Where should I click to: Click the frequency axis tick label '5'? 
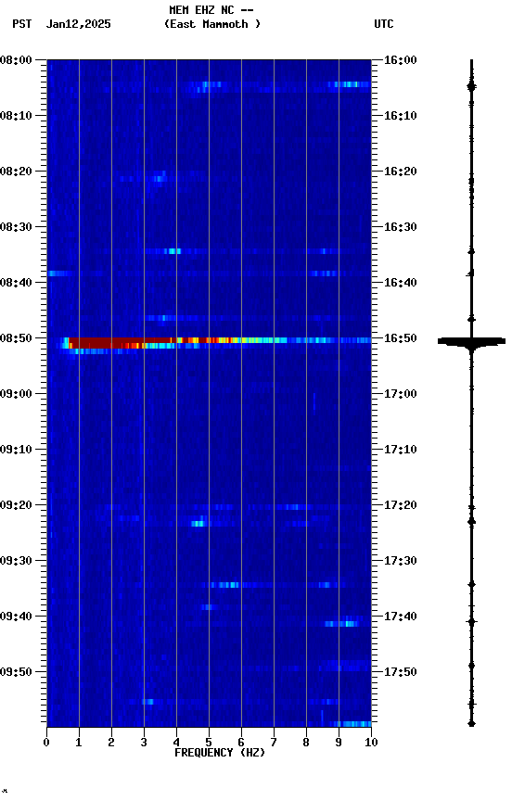coord(209,743)
